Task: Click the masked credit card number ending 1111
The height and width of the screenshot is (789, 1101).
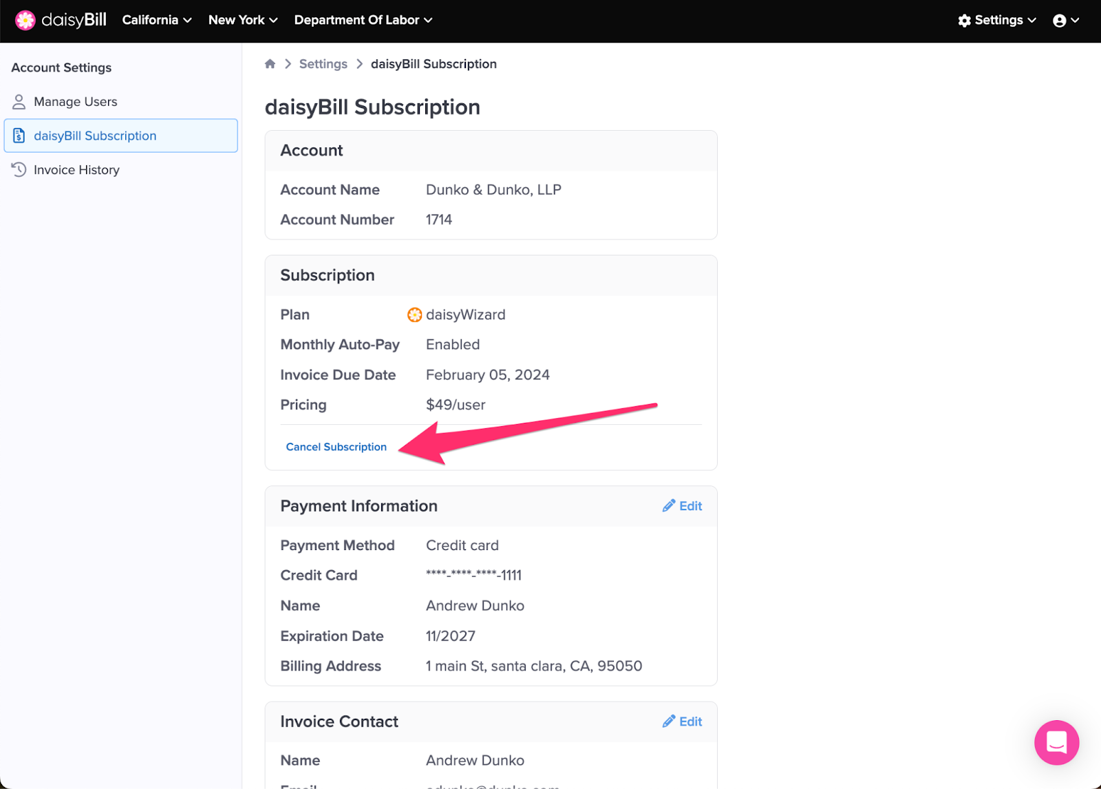Action: tap(474, 576)
